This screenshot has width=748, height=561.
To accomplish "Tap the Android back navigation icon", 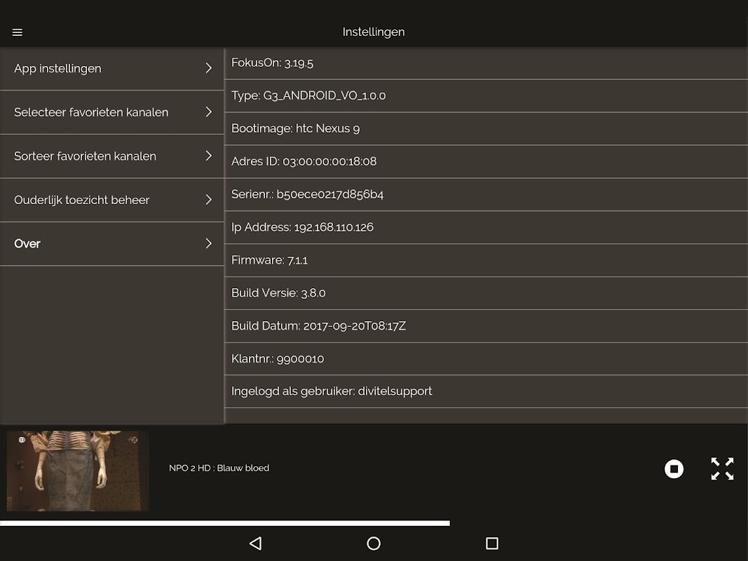I will click(256, 543).
